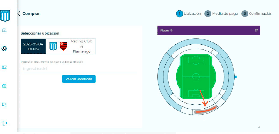279x134 pixels.
Task: Click the Validar identidad button
Action: pyautogui.click(x=79, y=79)
